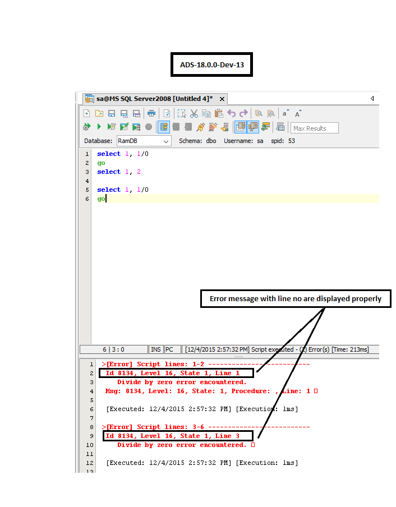The height and width of the screenshot is (507, 396).
Task: Click the refresh results icon
Action: point(266,127)
